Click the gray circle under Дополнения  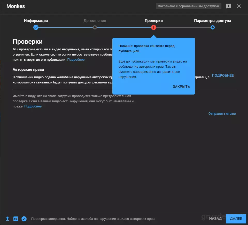point(95,27)
